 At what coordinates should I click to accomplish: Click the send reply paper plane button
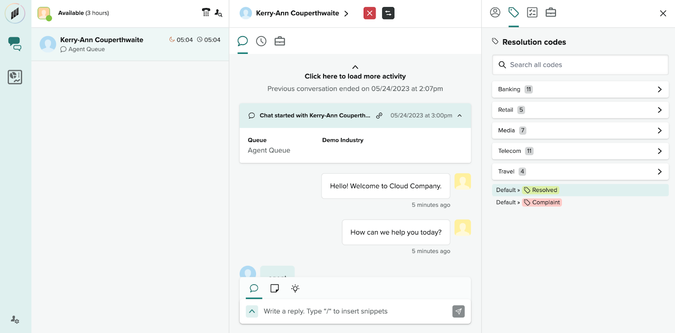(x=458, y=311)
